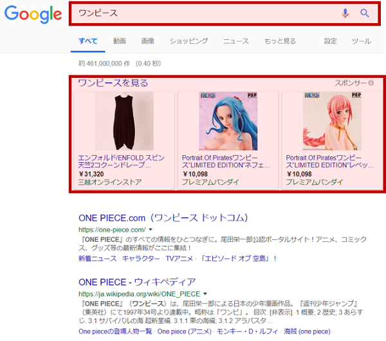Open ONE PIECE - ウィキペディア result title
Image resolution: width=386 pixels, height=341 pixels.
[137, 282]
